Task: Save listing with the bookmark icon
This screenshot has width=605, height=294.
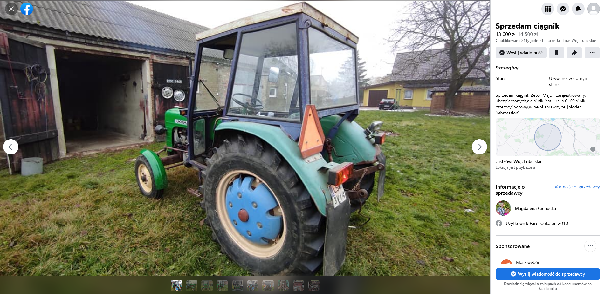Action: 556,53
